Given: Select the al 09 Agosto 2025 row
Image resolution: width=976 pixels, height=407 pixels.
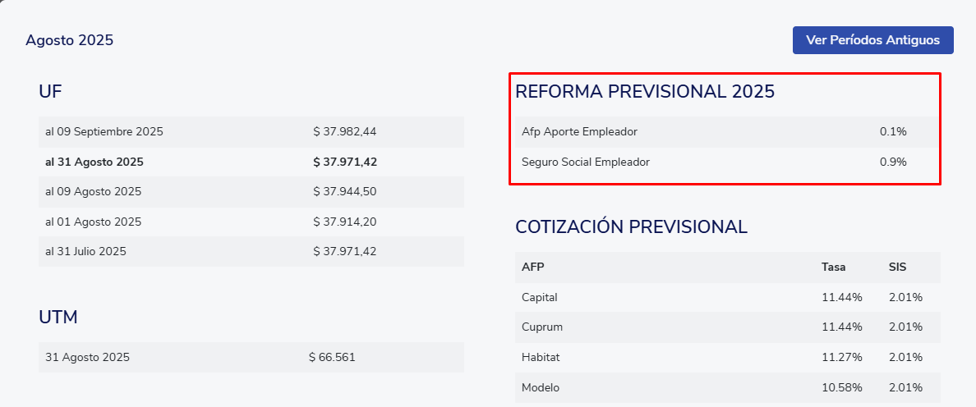Looking at the screenshot, I should [251, 191].
